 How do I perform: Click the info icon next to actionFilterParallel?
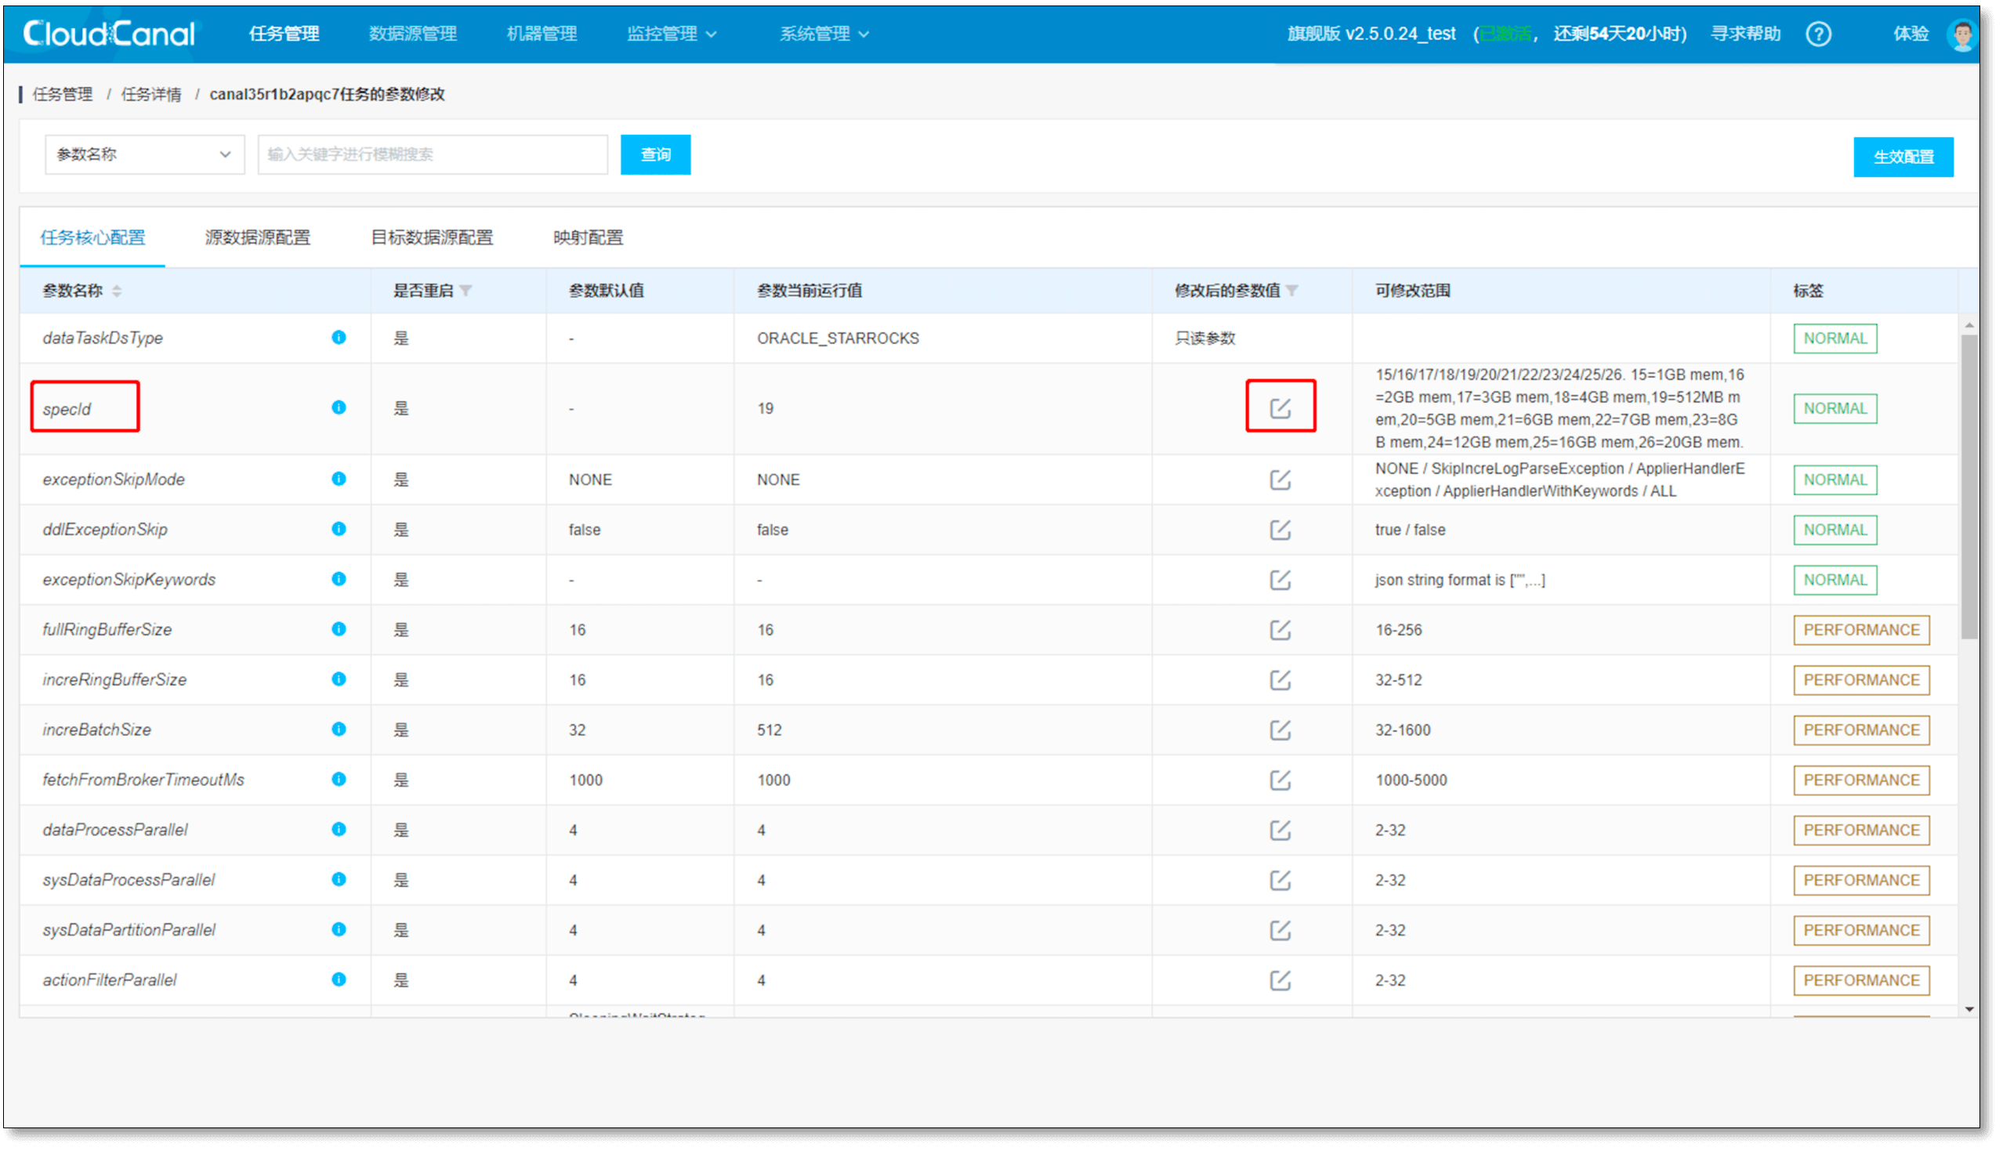point(339,979)
